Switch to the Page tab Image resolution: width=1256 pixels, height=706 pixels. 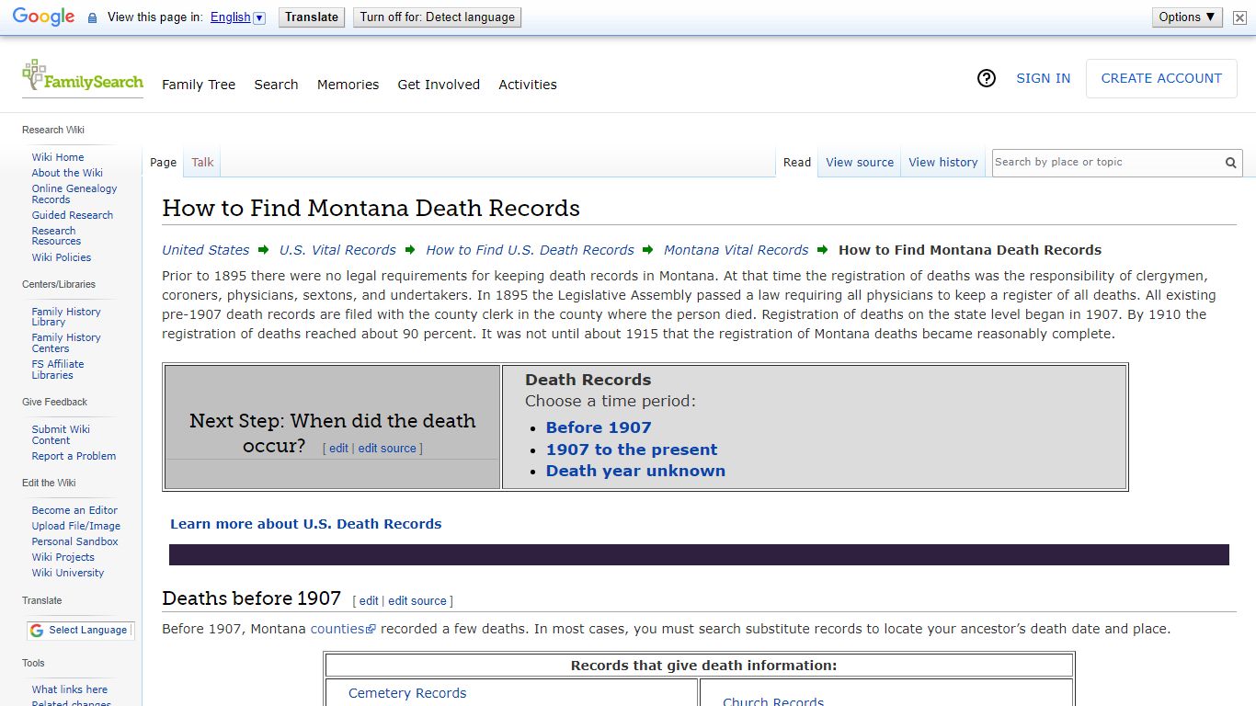coord(163,162)
